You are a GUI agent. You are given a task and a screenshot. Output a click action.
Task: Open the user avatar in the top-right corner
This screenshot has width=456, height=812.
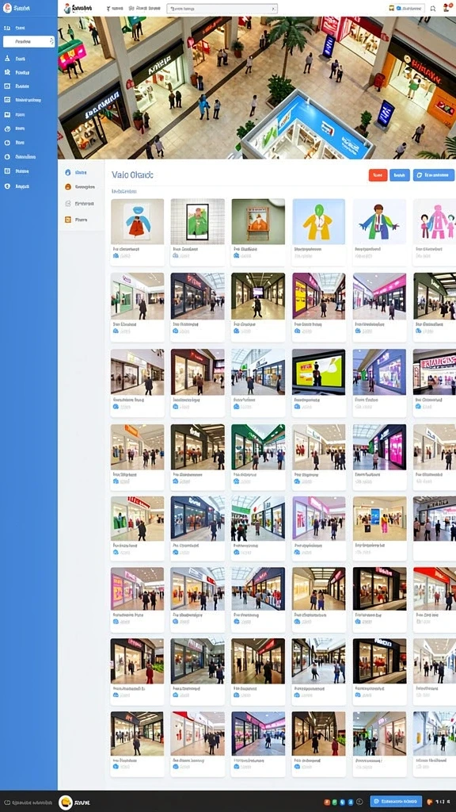click(446, 8)
